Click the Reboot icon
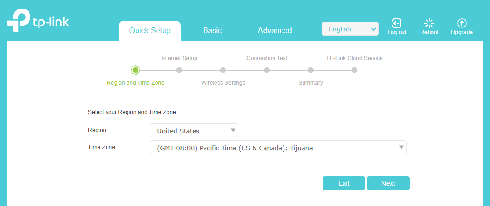 pos(429,23)
